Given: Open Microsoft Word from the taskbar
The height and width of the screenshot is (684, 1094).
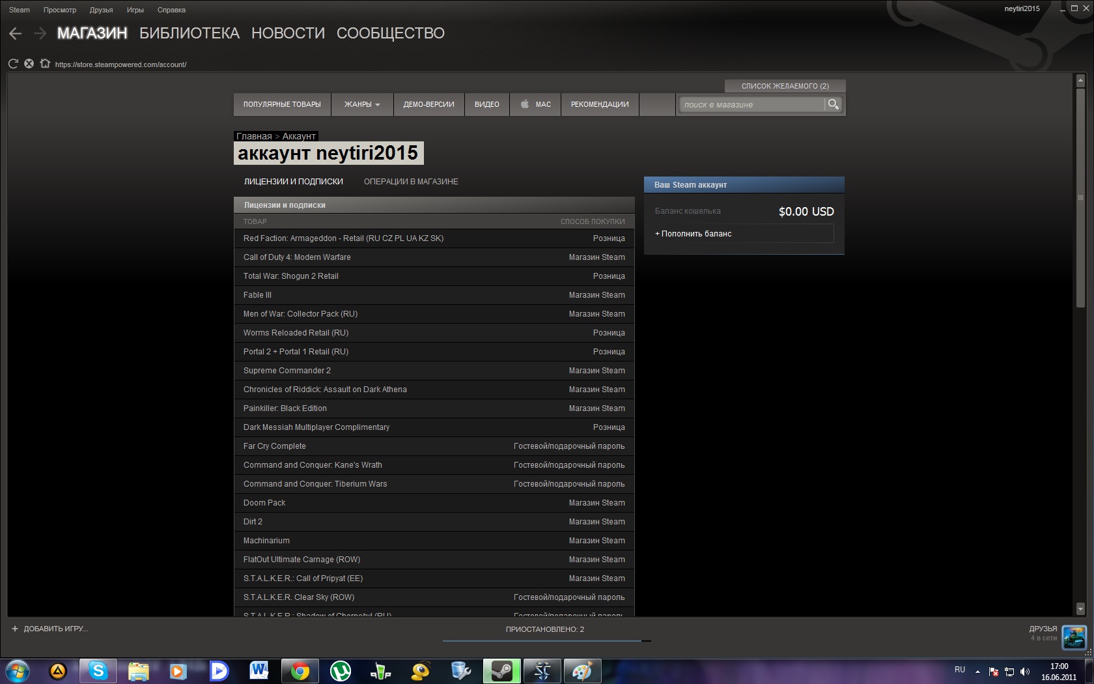Looking at the screenshot, I should [259, 671].
